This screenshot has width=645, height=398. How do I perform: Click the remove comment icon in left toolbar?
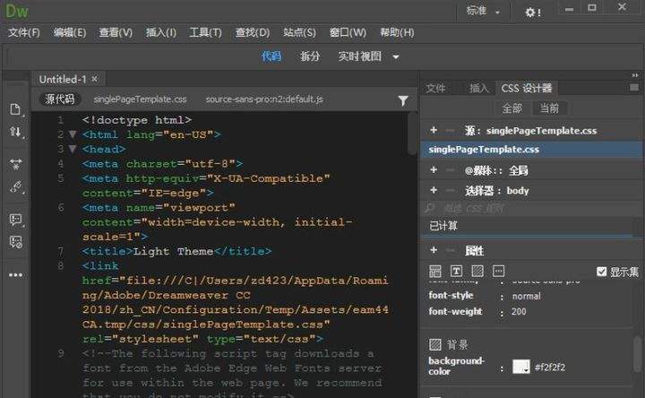click(x=15, y=242)
